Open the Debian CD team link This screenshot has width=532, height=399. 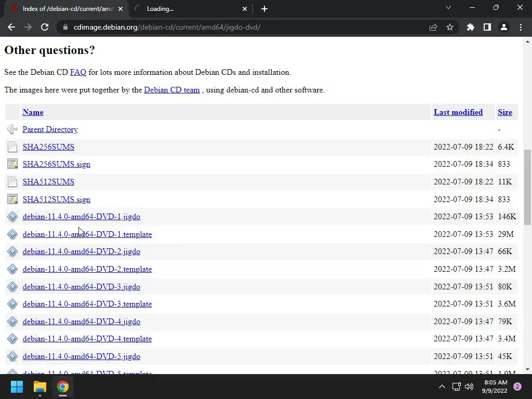(x=171, y=90)
